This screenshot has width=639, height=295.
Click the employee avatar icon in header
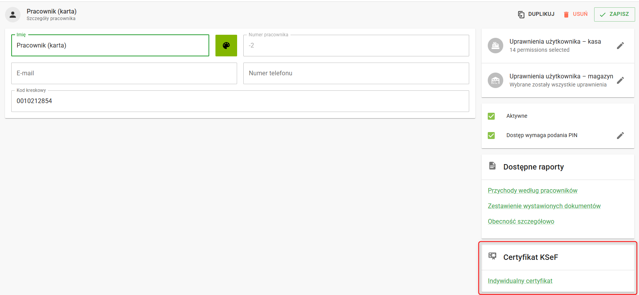point(13,15)
